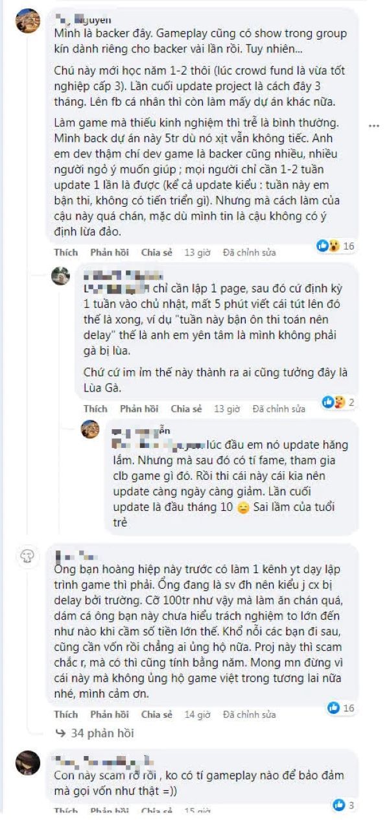This screenshot has height=837, width=389.
Task: Click Phản hồi under the top backer comment
Action: [x=110, y=252]
